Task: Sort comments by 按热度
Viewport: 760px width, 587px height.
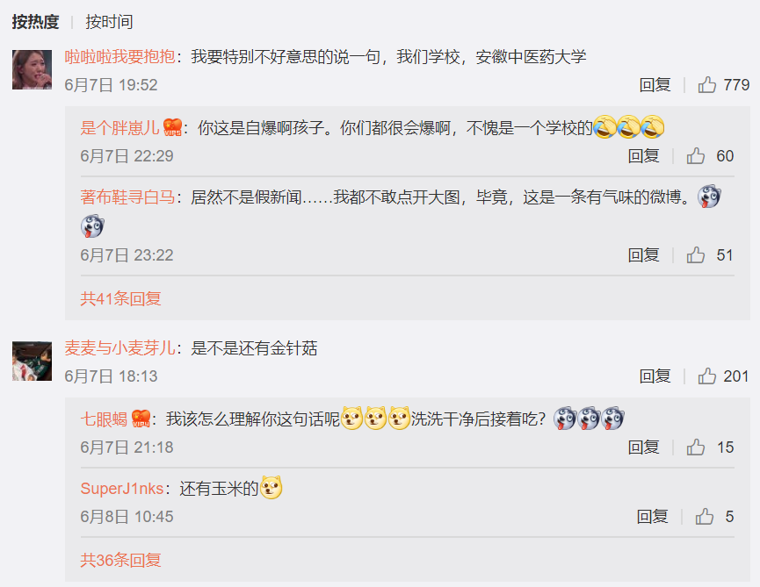Action: (x=35, y=22)
